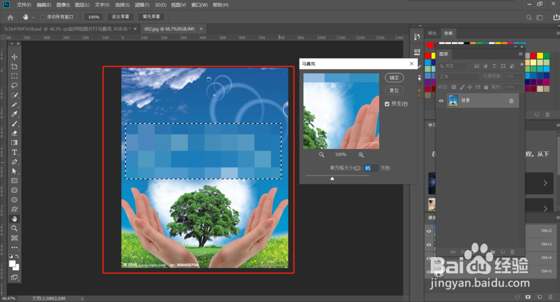560x302 pixels.
Task: Click Home icon in options bar
Action: tap(10, 17)
